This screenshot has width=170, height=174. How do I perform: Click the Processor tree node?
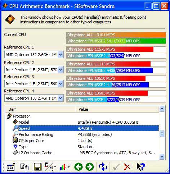pyautogui.click(x=21, y=116)
